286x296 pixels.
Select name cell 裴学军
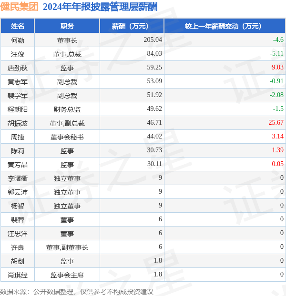[17, 96]
